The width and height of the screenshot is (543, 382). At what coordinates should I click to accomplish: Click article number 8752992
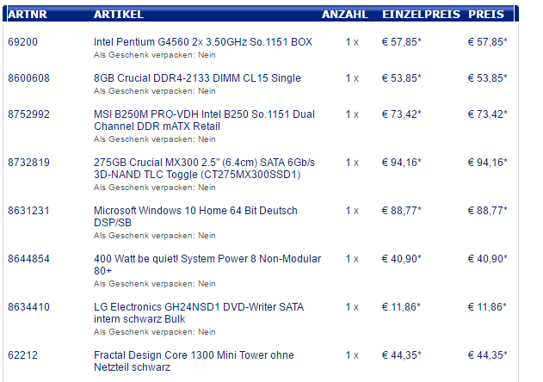point(28,114)
